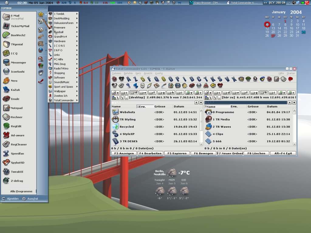
Task: Click the letter C toolbar icon
Action: [199, 79]
